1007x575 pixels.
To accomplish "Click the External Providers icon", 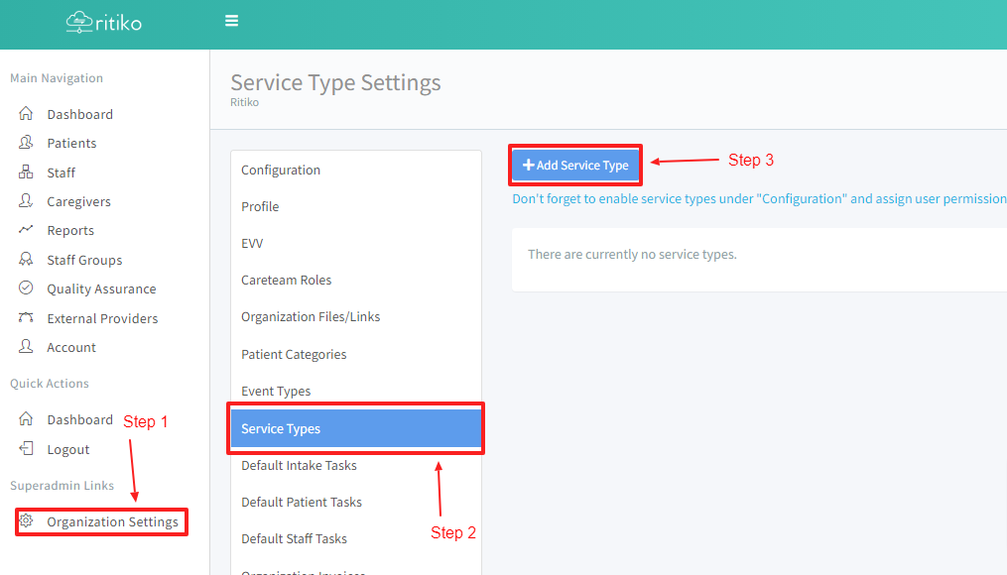I will click(x=27, y=318).
